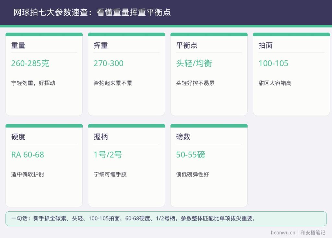Click the title 网球拍七大参数速查
Screen dimensions: 332x238
coord(51,12)
